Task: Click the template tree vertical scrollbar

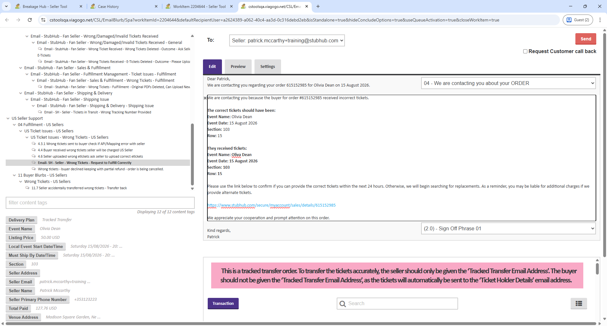Action: tap(192, 154)
